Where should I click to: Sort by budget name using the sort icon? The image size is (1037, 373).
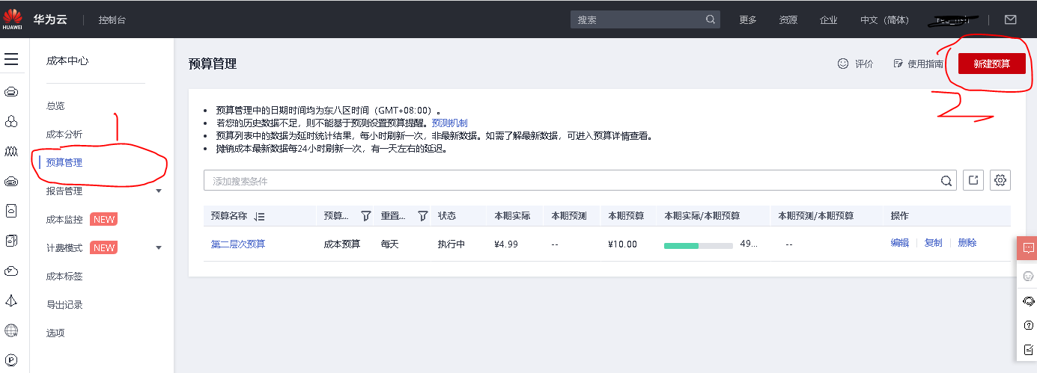(259, 216)
